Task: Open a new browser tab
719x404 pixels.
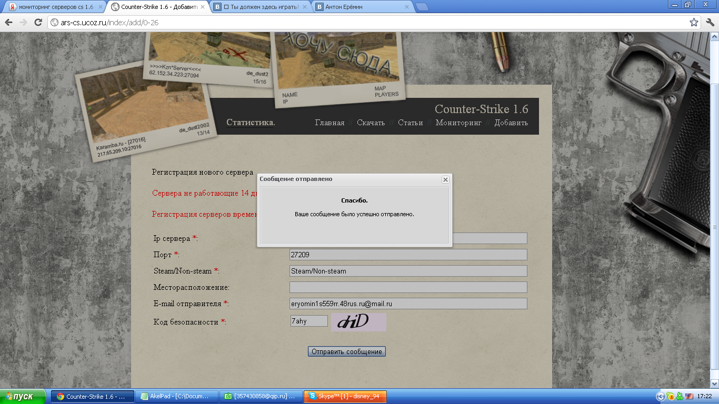Action: coord(422,7)
